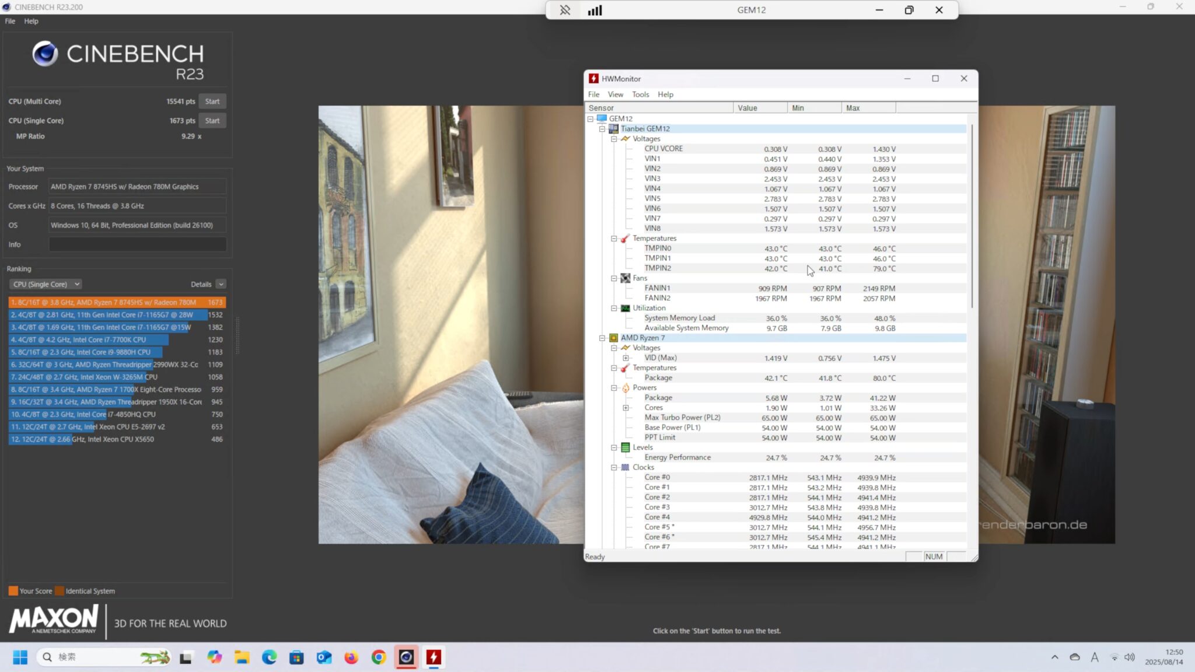Open Firefox from the taskbar
1195x672 pixels.
point(351,657)
